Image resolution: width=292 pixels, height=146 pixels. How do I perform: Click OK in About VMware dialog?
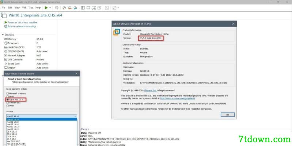228,115
